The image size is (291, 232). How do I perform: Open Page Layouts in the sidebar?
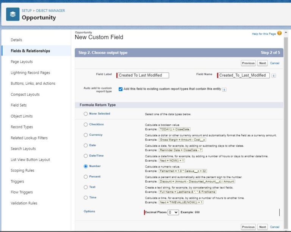tap(22, 62)
